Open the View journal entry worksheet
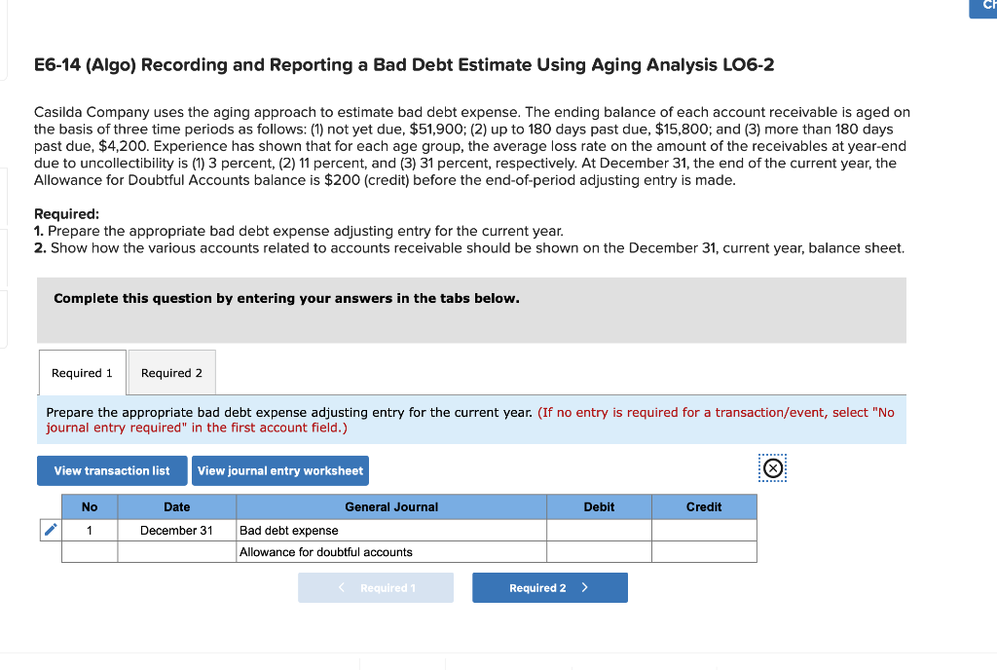This screenshot has height=670, width=997. 279,470
